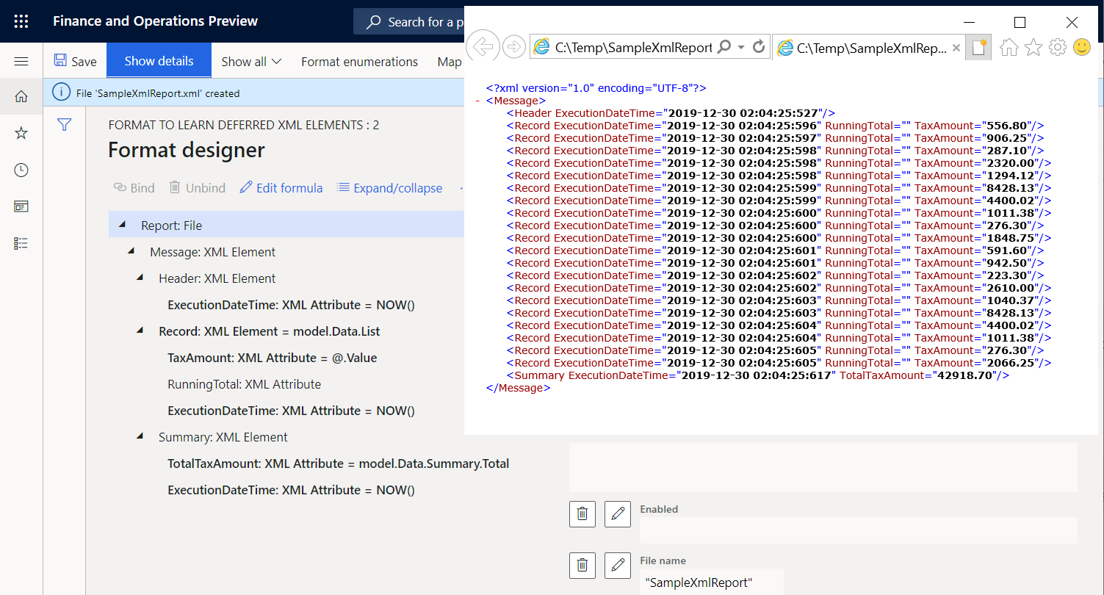Image resolution: width=1104 pixels, height=595 pixels.
Task: Open a new browser tab
Action: [x=978, y=48]
